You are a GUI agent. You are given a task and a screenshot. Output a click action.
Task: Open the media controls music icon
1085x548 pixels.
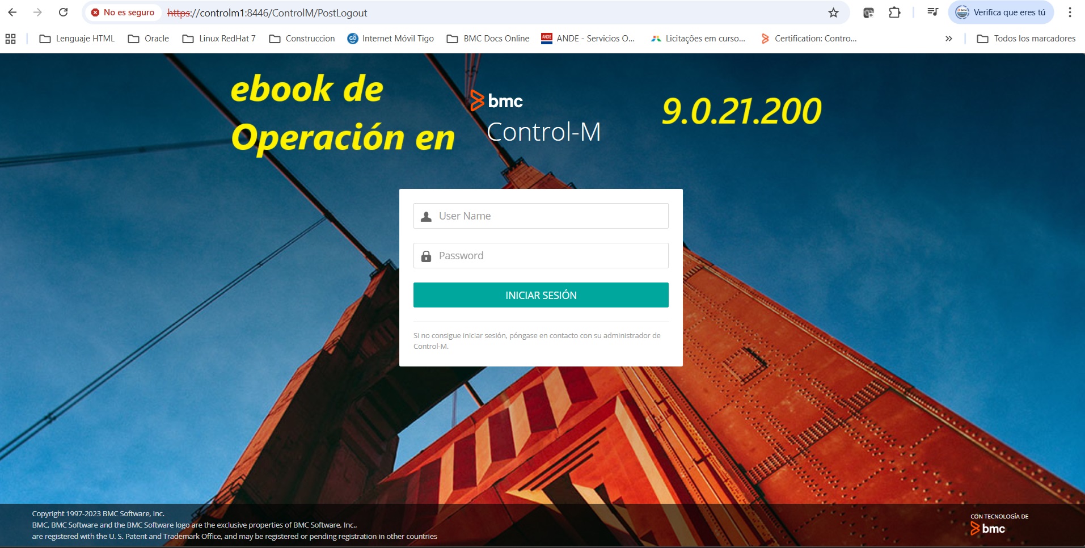pos(932,12)
